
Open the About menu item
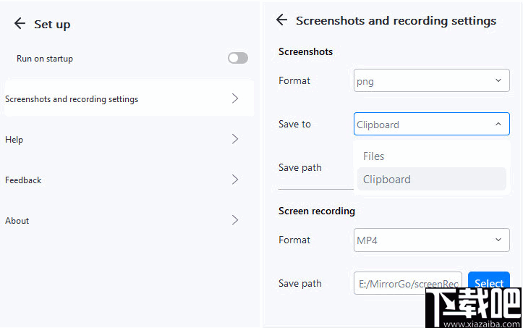(x=17, y=220)
